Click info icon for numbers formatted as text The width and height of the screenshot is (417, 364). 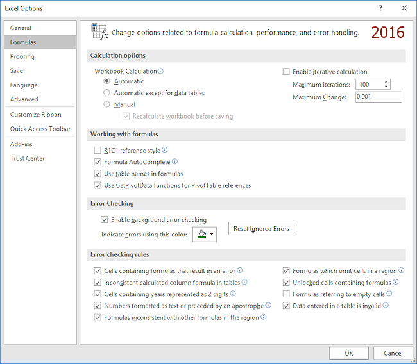coord(268,305)
